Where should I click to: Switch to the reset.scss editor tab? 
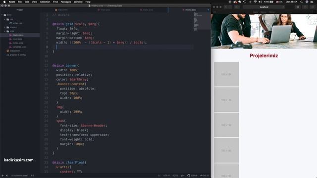tap(104, 10)
